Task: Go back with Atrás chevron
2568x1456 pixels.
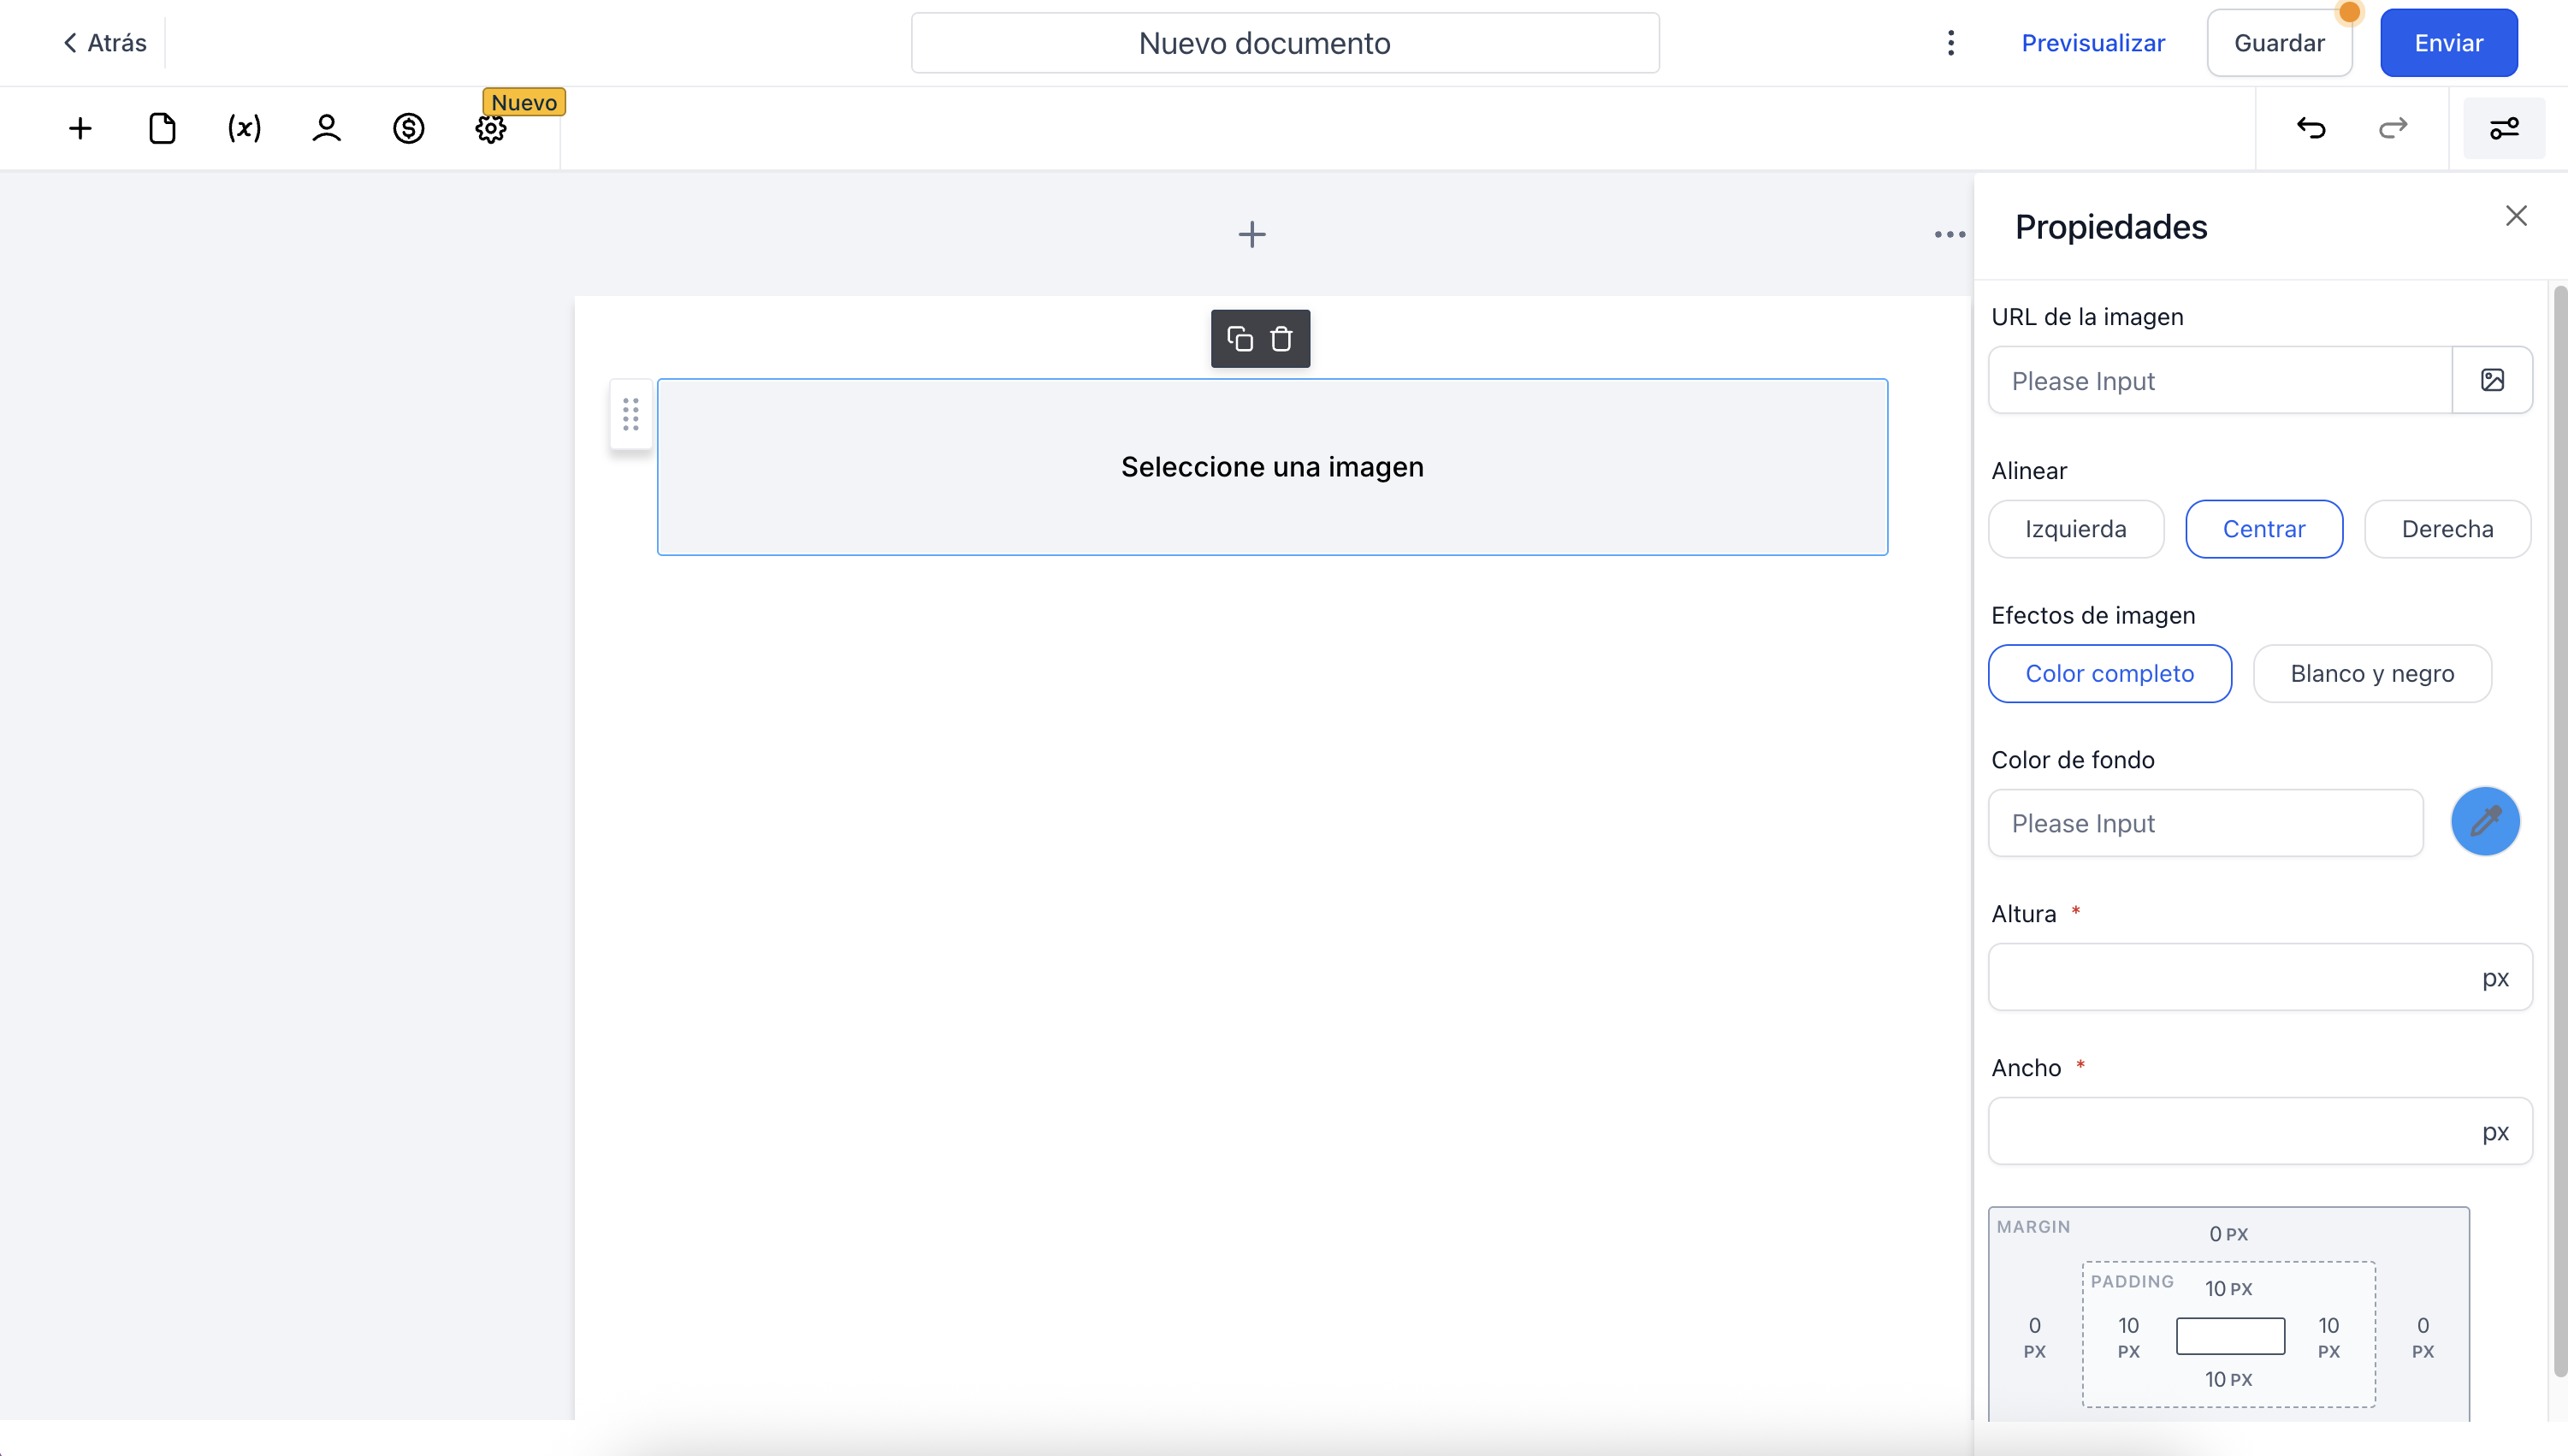Action: point(104,43)
